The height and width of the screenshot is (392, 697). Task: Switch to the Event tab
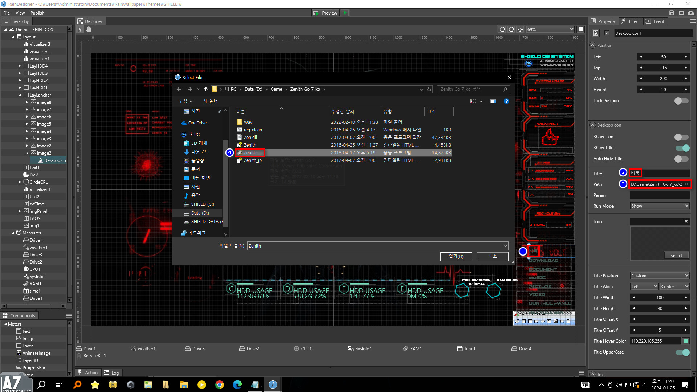click(x=655, y=21)
